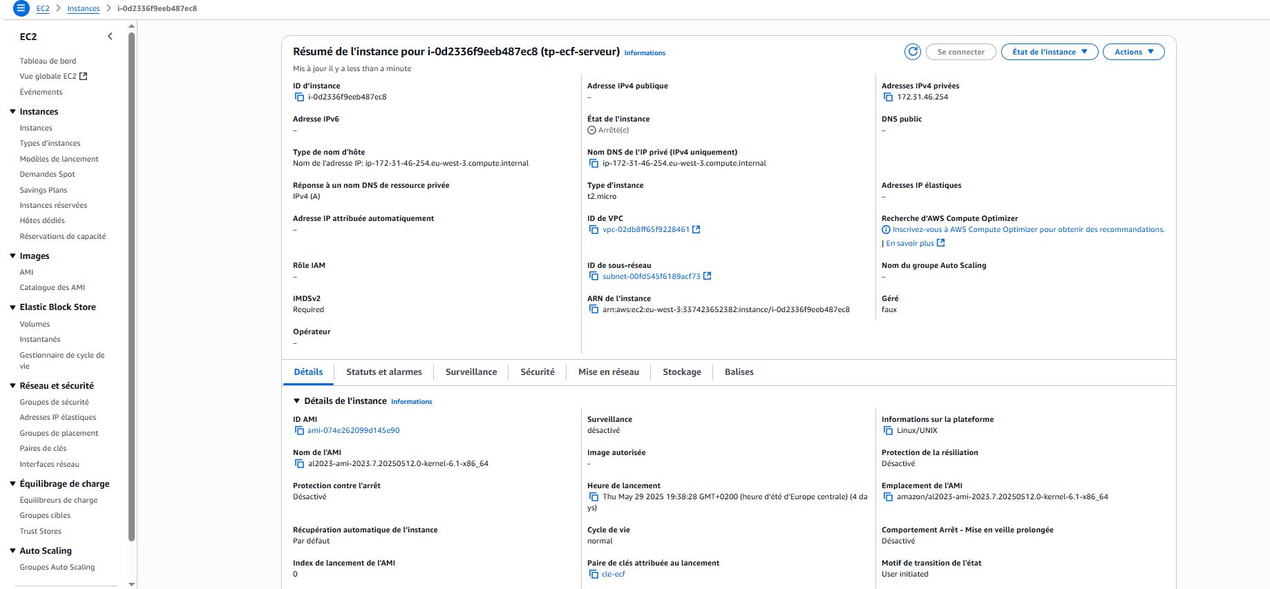This screenshot has width=1270, height=589.
Task: Click the sidebar vertical scrollbar
Action: click(131, 276)
